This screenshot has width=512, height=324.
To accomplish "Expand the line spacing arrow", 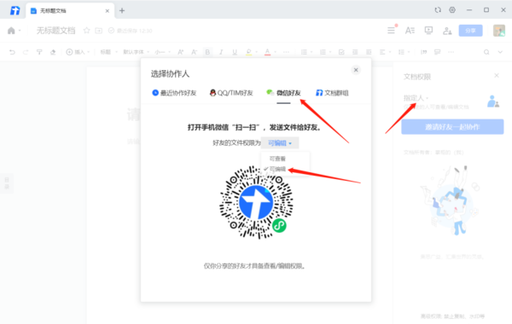I will [409, 52].
